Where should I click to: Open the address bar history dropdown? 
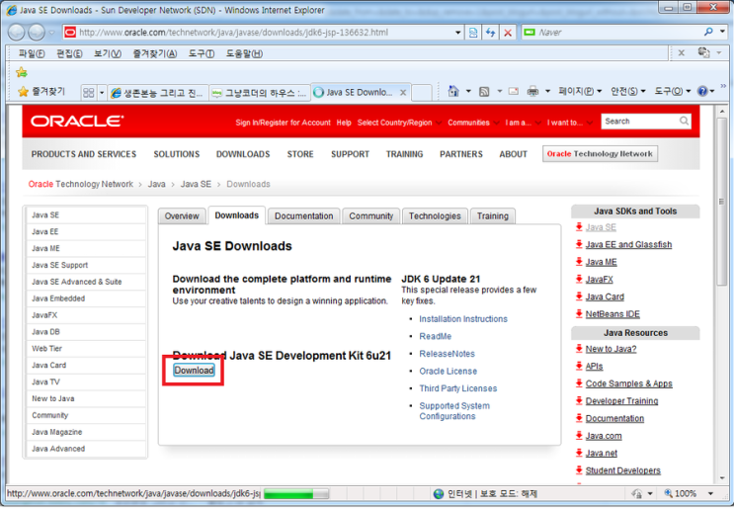pyautogui.click(x=457, y=33)
